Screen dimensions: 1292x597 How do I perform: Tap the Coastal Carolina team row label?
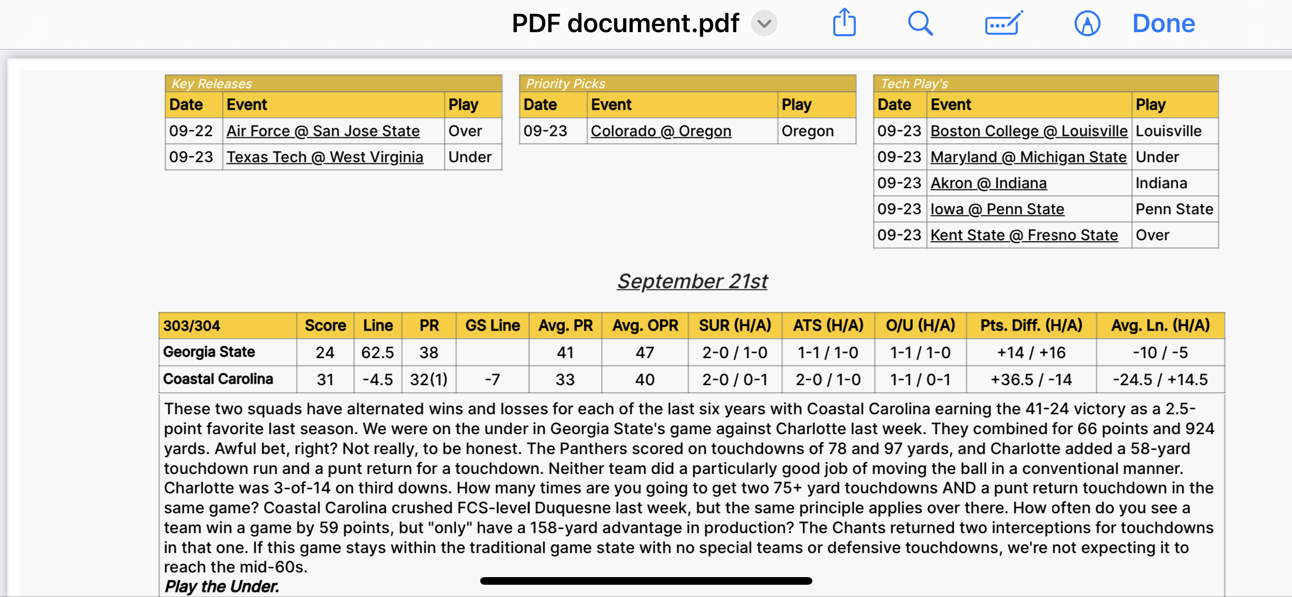(218, 379)
